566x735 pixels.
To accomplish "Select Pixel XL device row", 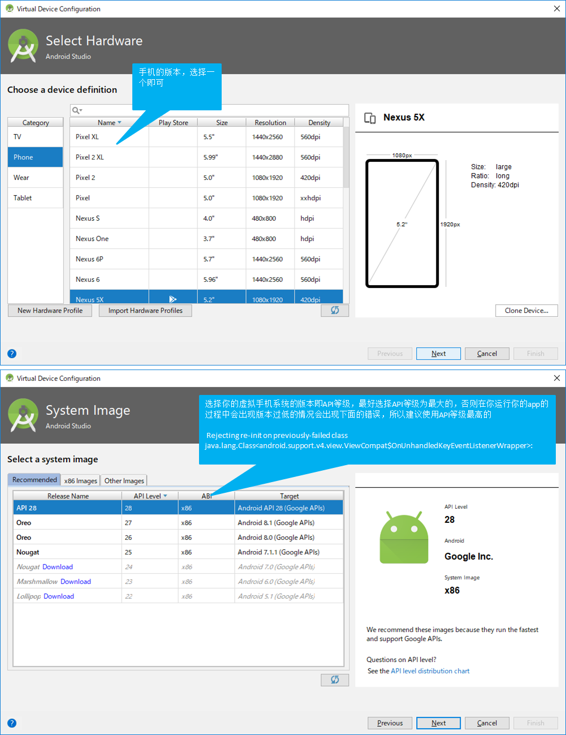I will pos(206,137).
